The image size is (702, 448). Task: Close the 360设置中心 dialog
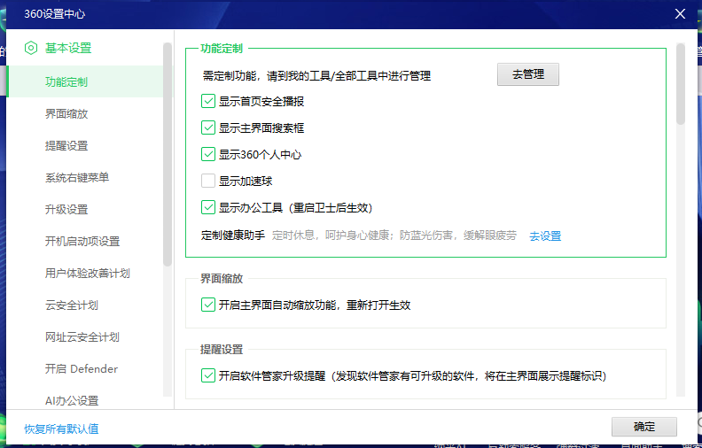pos(680,14)
